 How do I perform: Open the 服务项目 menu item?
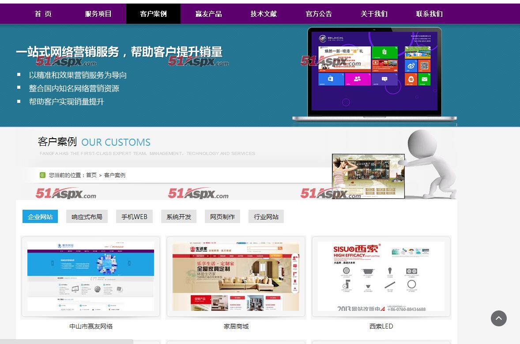[98, 14]
